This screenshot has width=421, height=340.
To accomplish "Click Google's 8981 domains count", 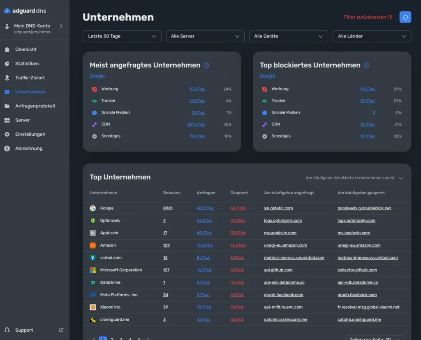I will (168, 208).
